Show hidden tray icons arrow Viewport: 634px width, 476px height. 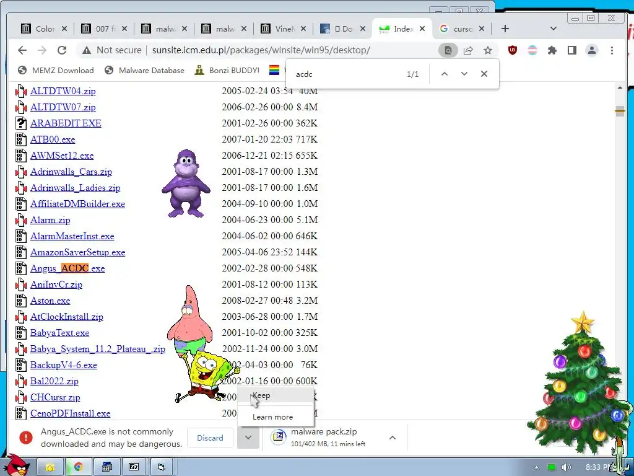536,467
